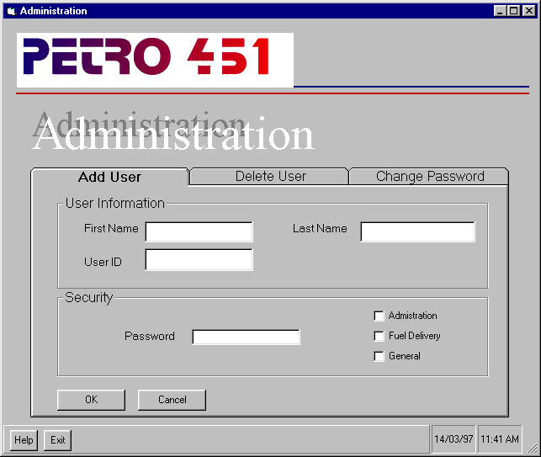Switch to the Delete User tab
Screen dimensions: 541x457
tap(270, 177)
